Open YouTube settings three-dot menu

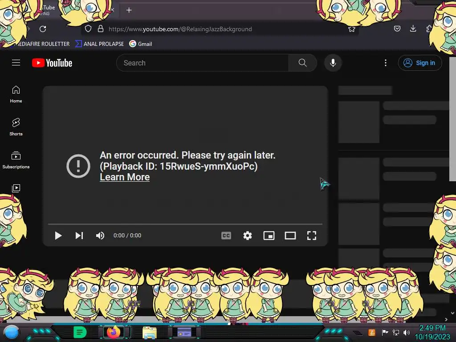[x=386, y=63]
